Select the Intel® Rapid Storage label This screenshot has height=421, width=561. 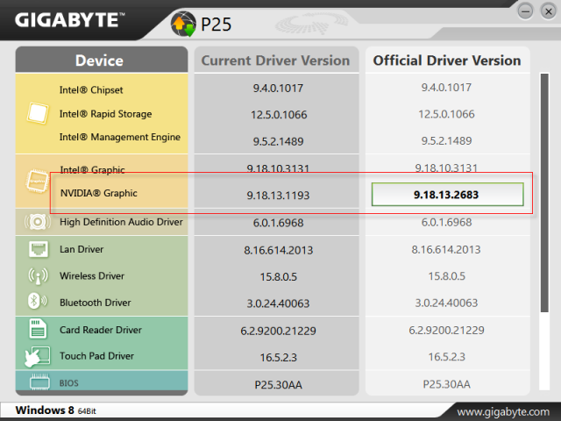105,114
